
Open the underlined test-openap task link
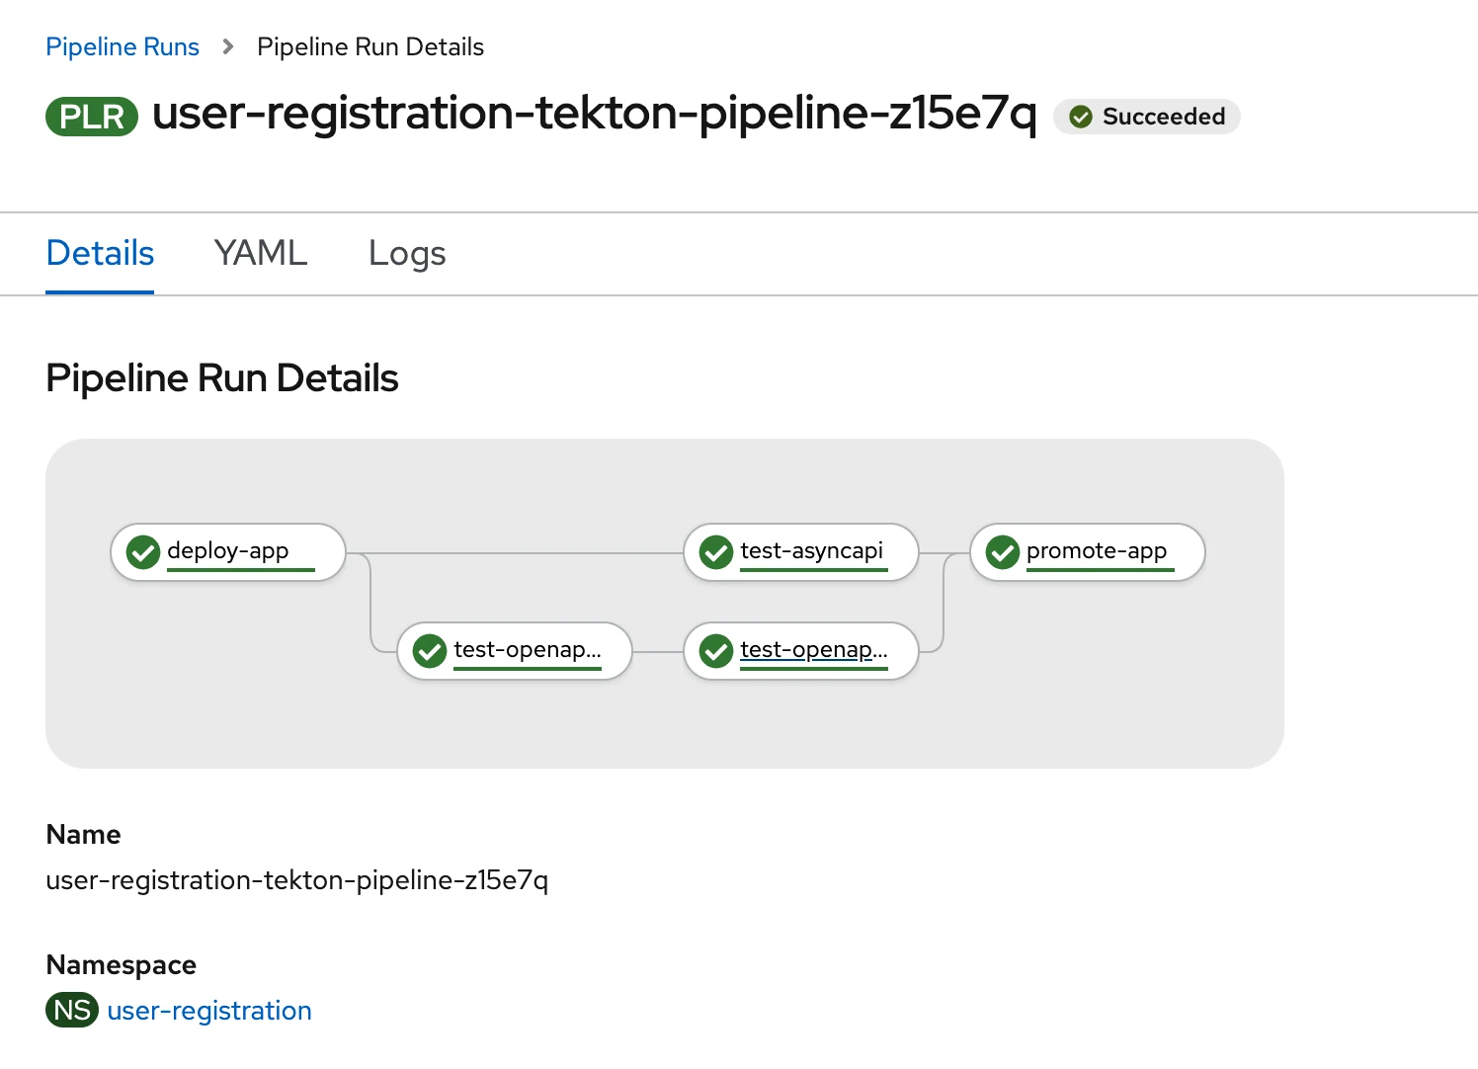click(813, 649)
